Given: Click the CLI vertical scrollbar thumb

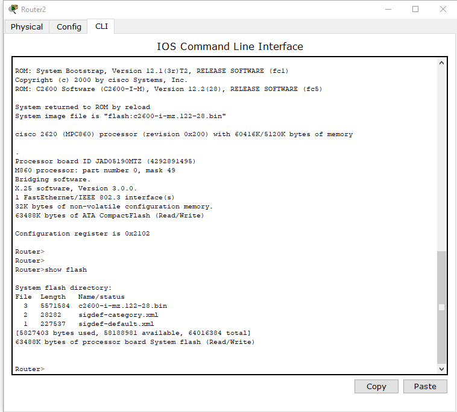Looking at the screenshot, I should tap(441, 307).
